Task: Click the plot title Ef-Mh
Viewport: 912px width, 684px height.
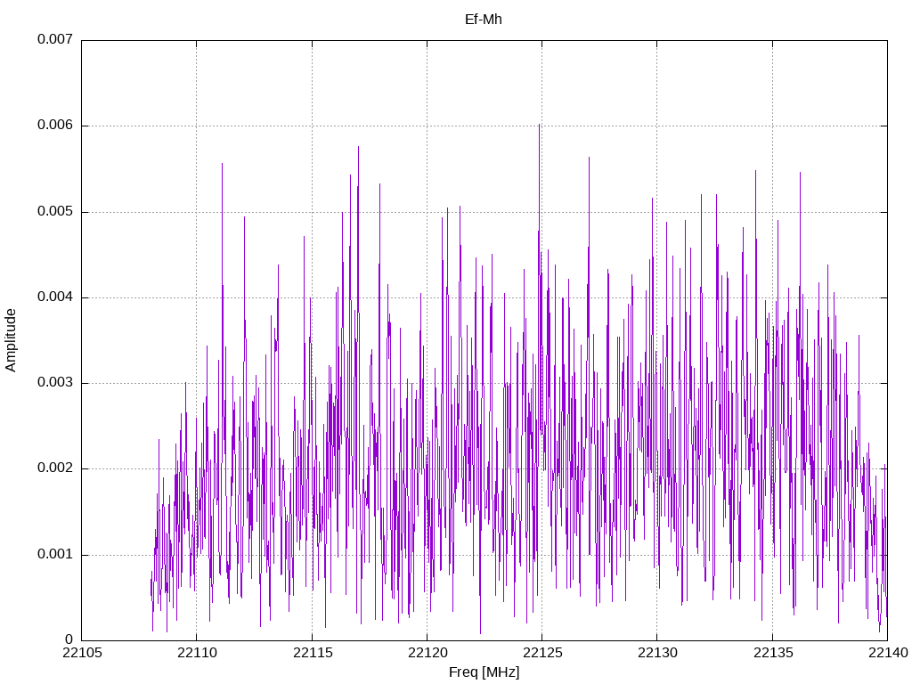Action: coord(484,20)
